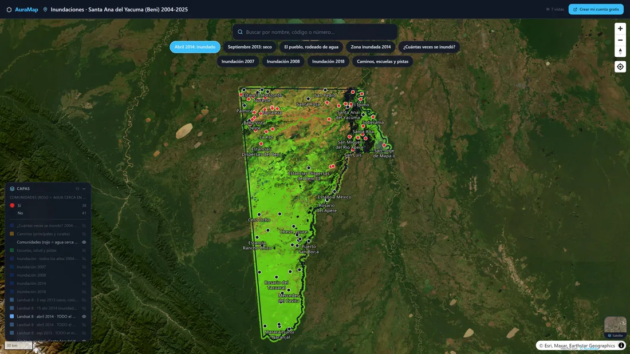Open the AuraMap home link in the header
The image size is (630, 354).
(x=26, y=9)
